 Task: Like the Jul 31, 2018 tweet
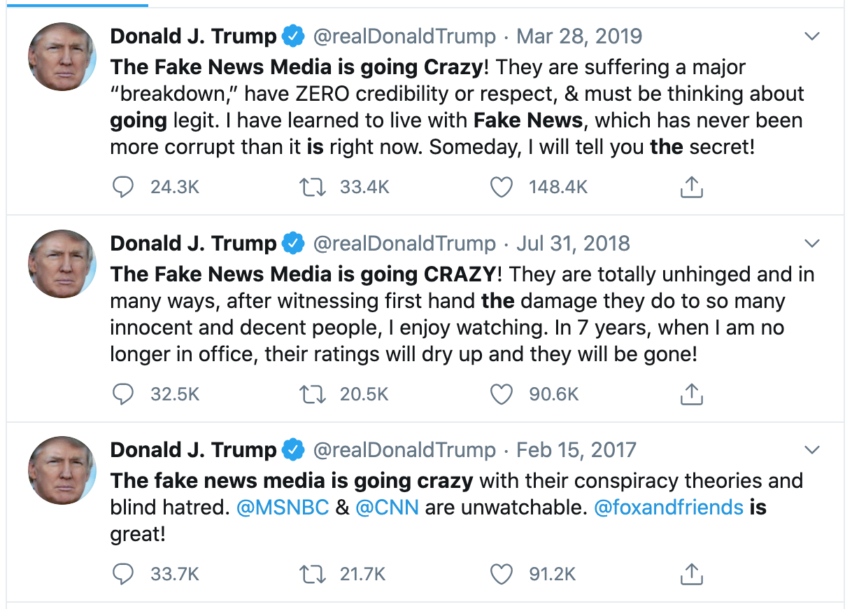[501, 394]
